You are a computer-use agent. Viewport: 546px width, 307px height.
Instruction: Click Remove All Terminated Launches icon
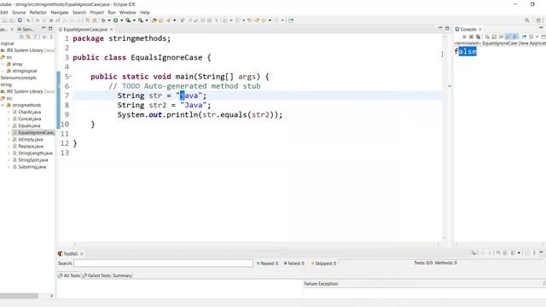click(x=478, y=37)
